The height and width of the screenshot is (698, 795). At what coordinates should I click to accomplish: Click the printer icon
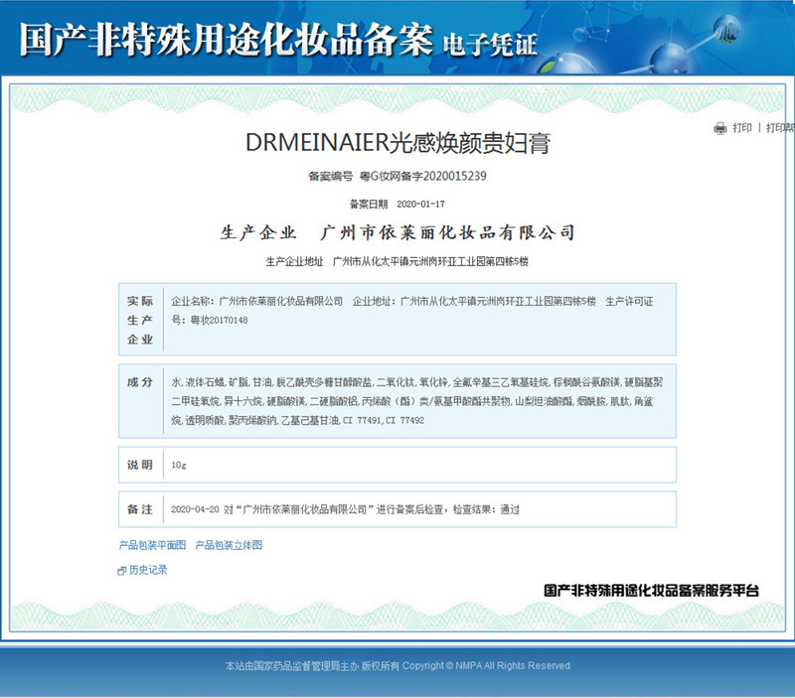click(719, 128)
